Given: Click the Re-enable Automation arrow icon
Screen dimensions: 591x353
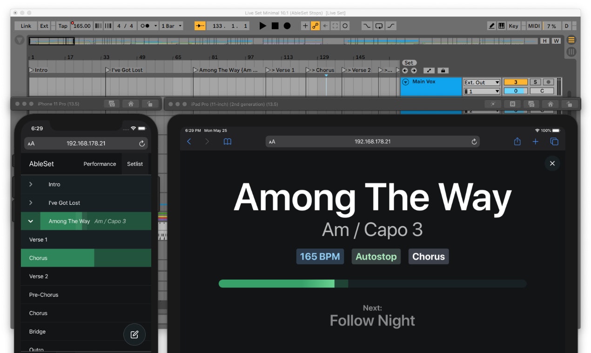Looking at the screenshot, I should [x=325, y=26].
